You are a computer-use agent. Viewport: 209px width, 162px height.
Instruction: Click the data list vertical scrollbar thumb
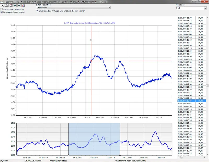[207, 86]
